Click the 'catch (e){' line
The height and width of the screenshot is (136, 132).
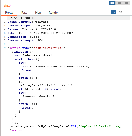pos(28,104)
